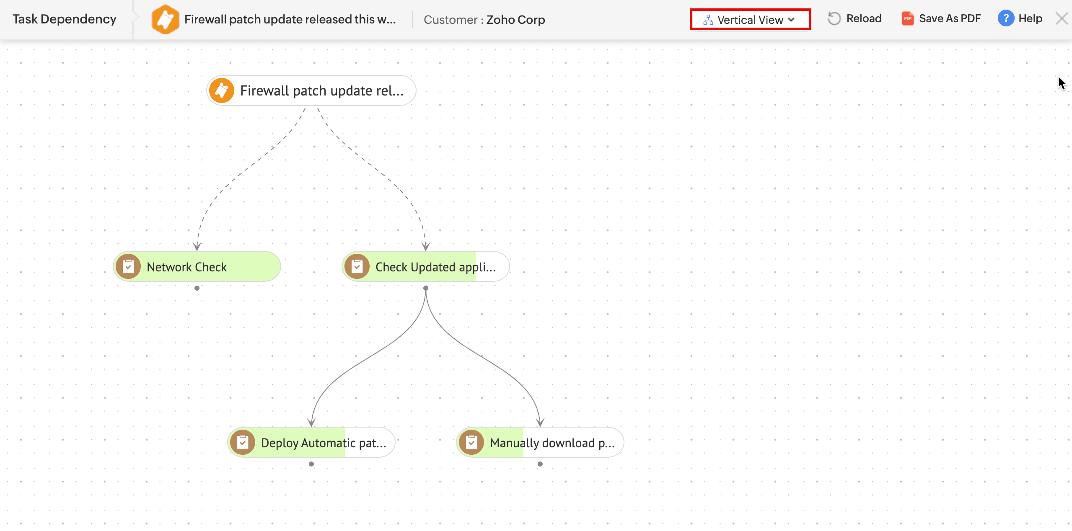This screenshot has height=531, width=1072.
Task: Click the Network Check task clipboard icon
Action: pos(128,266)
